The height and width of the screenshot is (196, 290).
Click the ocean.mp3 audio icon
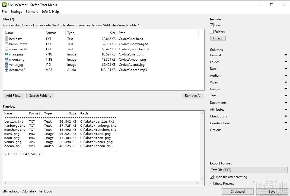(x=7, y=70)
